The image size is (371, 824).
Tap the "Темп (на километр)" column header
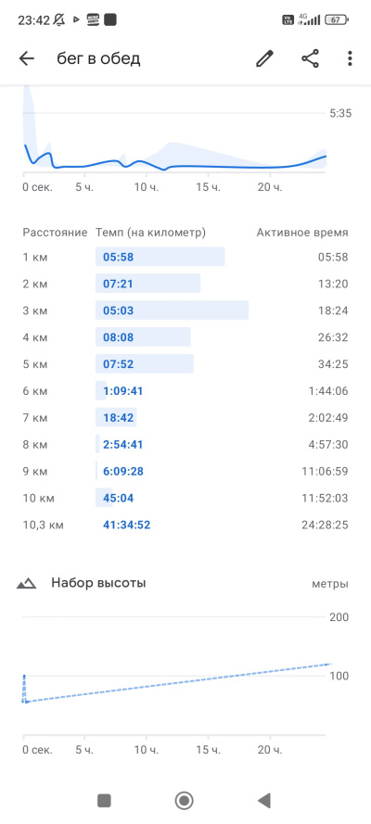point(150,233)
